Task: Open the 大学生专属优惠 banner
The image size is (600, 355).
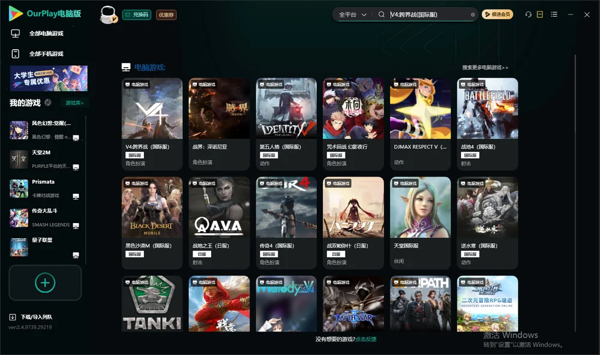Action: 49,79
